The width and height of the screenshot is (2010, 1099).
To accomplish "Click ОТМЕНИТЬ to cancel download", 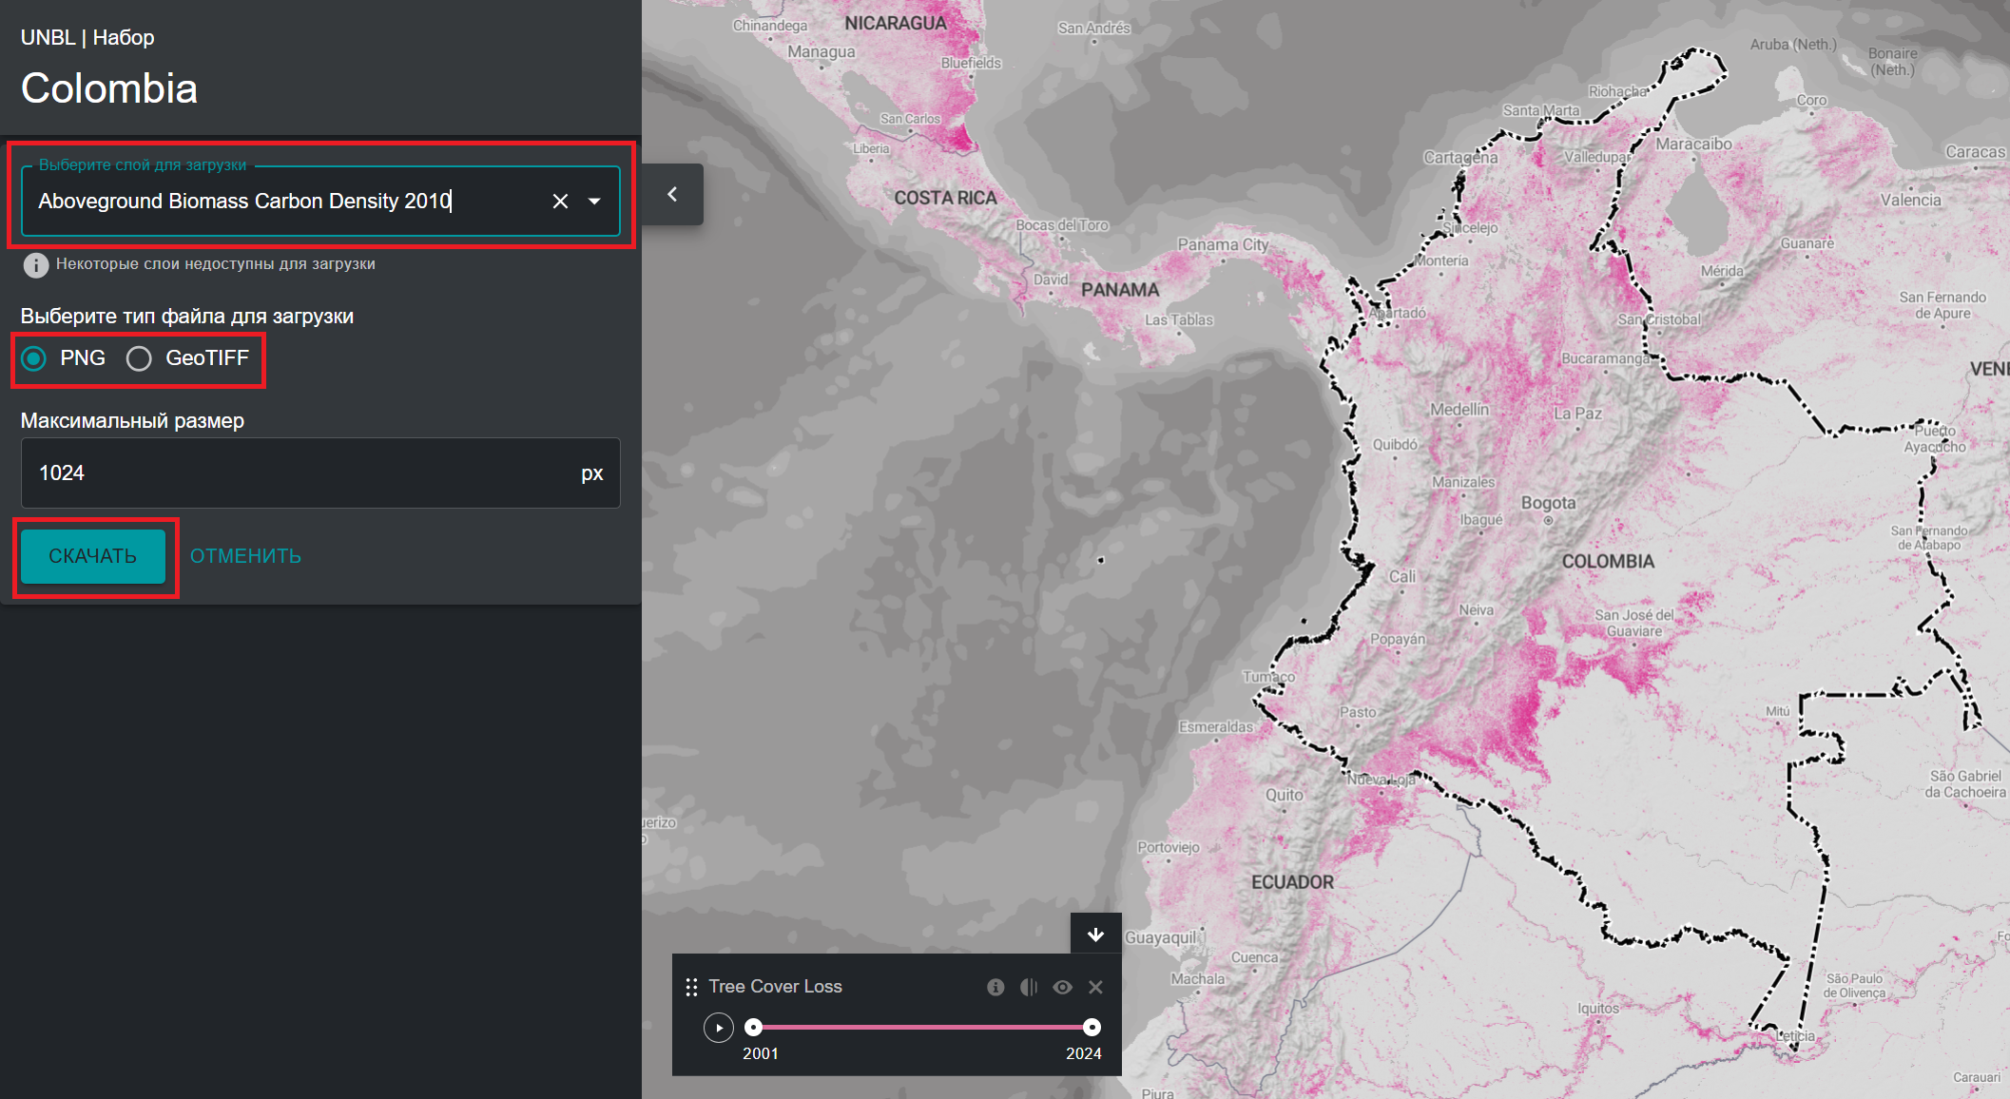I will pos(245,556).
